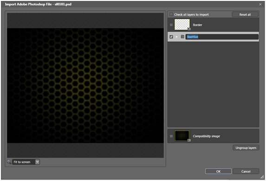The image size is (266, 181).
Task: Uncheck the BeeHive layer checkbox
Action: pyautogui.click(x=171, y=37)
